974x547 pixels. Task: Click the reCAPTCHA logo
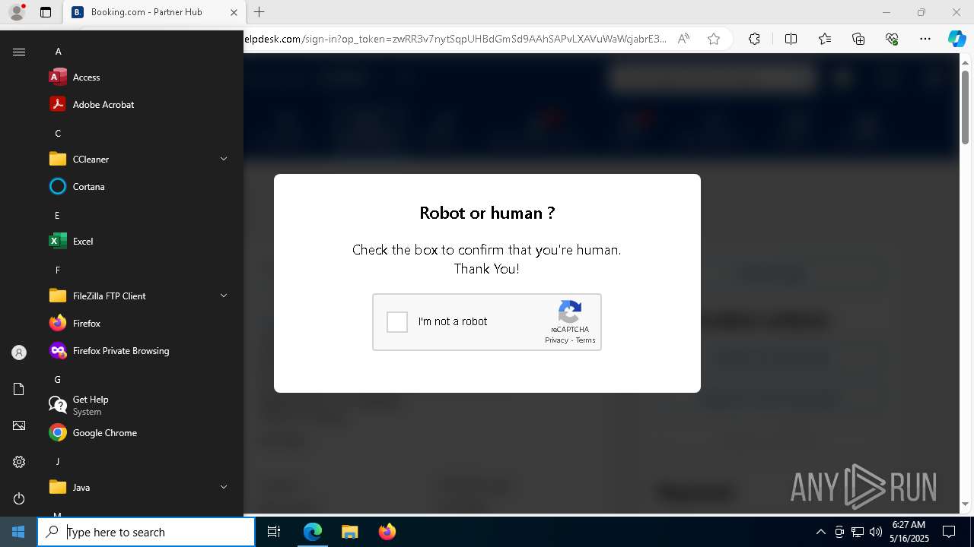coord(570,311)
